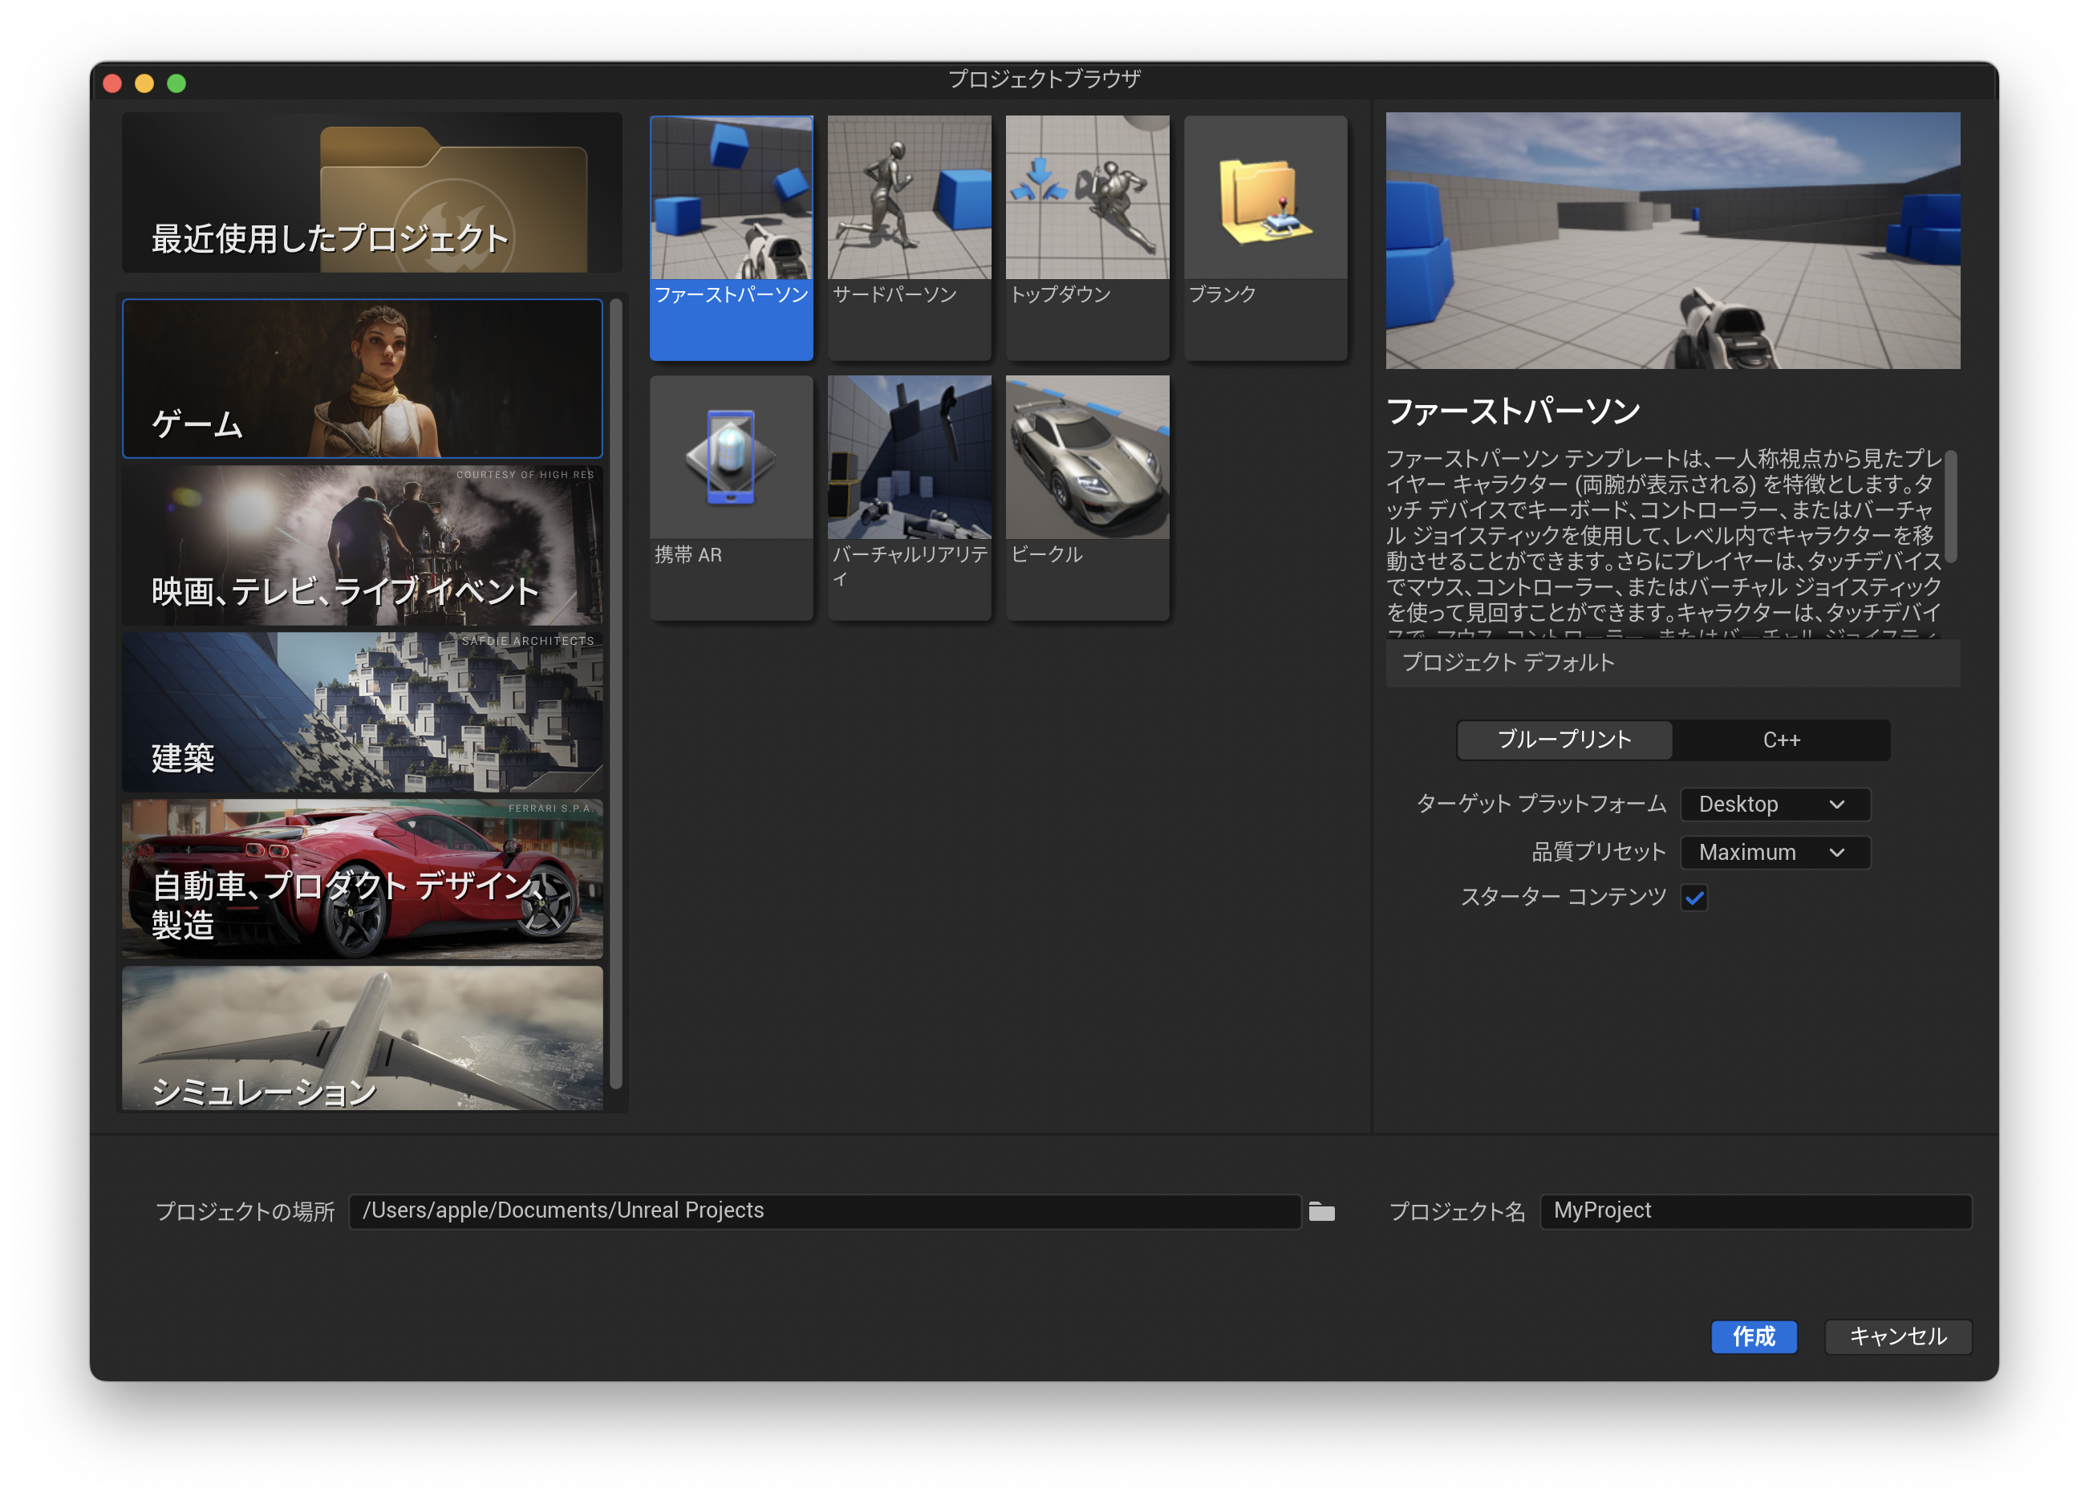The height and width of the screenshot is (1500, 2089).
Task: Open the シミュレーション category
Action: pyautogui.click(x=363, y=1038)
